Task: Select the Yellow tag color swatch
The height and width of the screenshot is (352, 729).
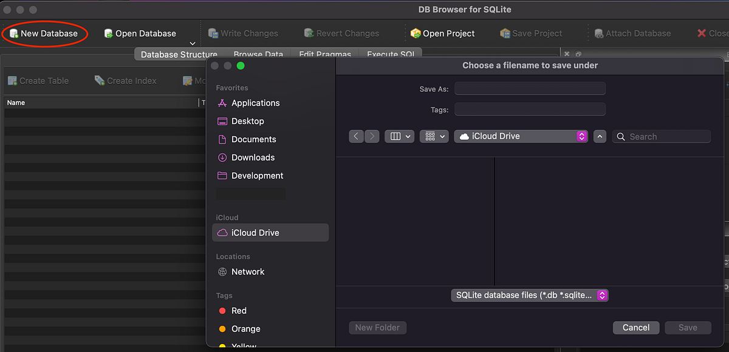Action: pos(224,345)
